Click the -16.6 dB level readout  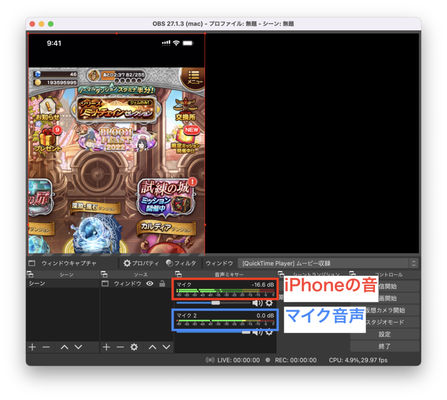click(262, 285)
